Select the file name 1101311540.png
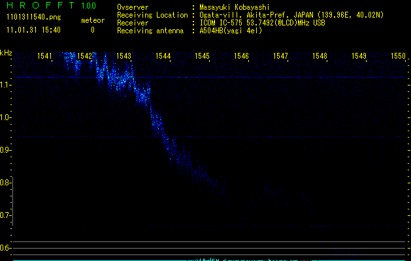The image size is (411, 261). click(34, 18)
